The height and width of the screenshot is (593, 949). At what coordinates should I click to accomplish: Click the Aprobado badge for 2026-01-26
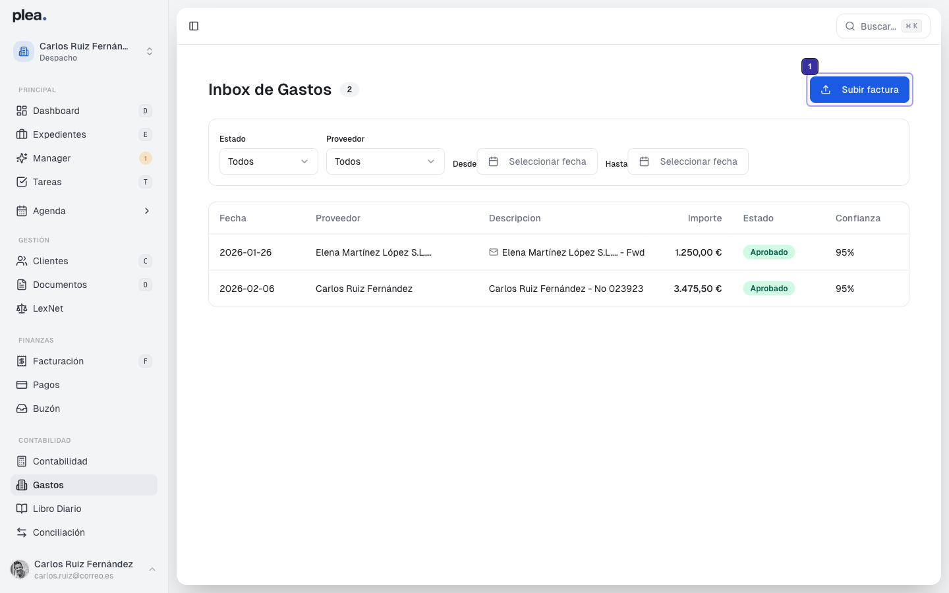[769, 252]
